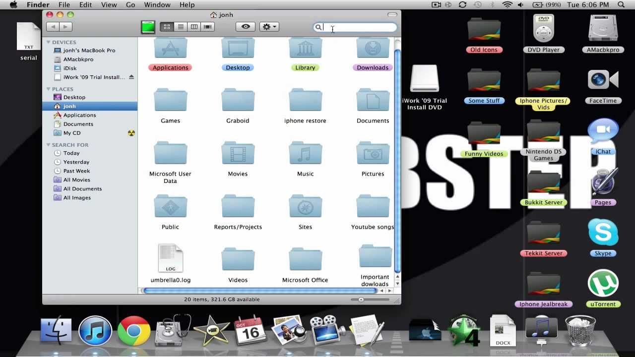Select the Skype desktop icon
Screen dimensions: 635x357
click(x=603, y=233)
